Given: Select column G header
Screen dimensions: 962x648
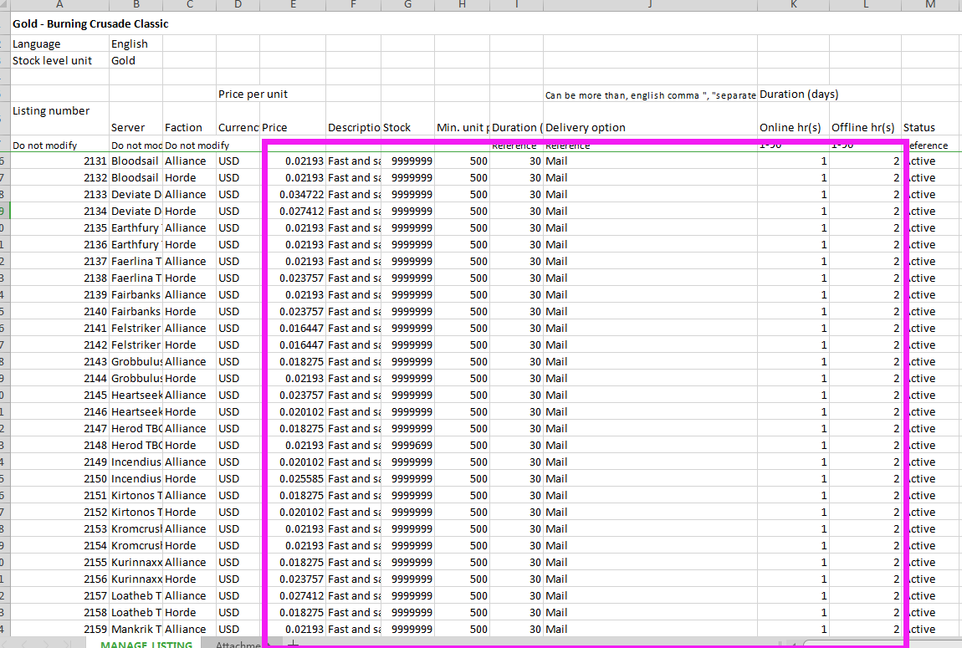Looking at the screenshot, I should click(407, 5).
